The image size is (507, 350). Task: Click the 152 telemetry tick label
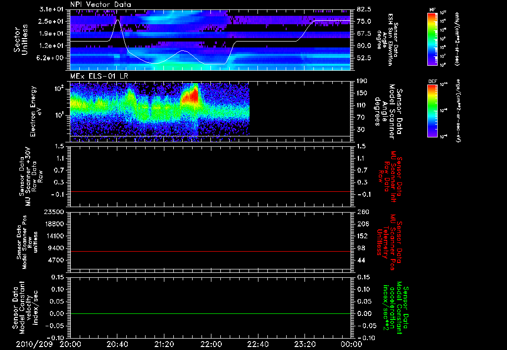click(x=362, y=236)
